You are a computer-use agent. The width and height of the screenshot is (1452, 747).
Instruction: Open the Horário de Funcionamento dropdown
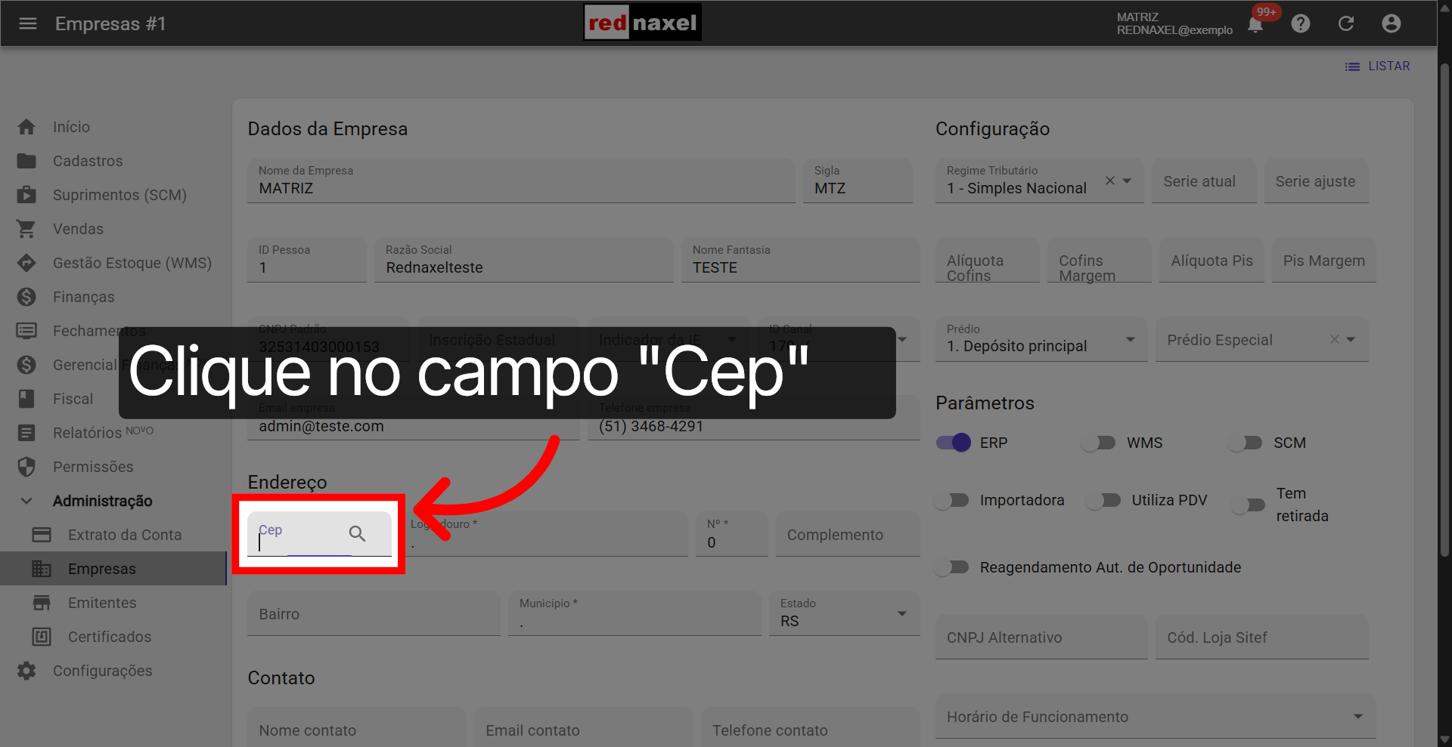(x=1357, y=716)
